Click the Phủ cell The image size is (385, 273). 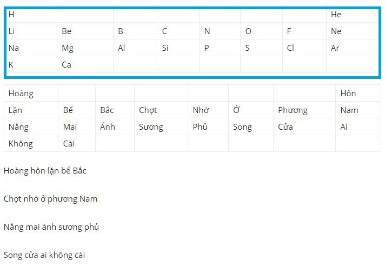[x=208, y=126]
